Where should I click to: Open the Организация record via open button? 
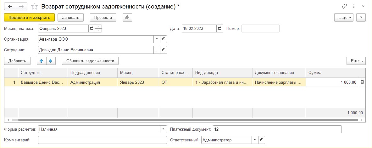pyautogui.click(x=164, y=39)
